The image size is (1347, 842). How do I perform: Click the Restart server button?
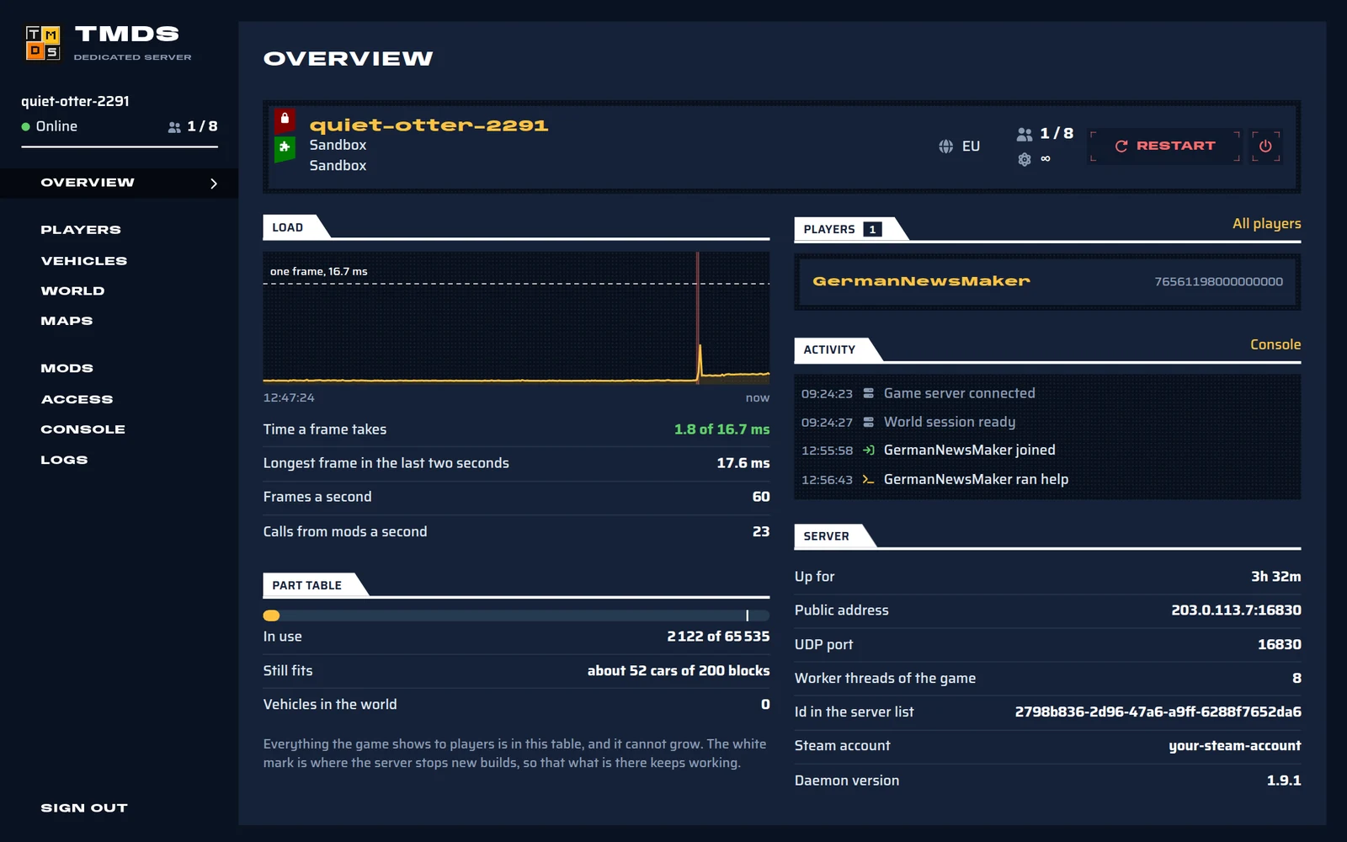point(1165,147)
